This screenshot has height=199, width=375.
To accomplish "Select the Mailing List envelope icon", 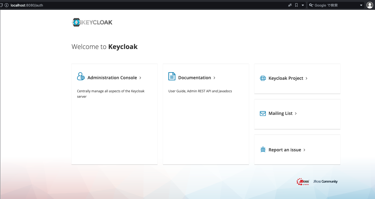I will [263, 113].
